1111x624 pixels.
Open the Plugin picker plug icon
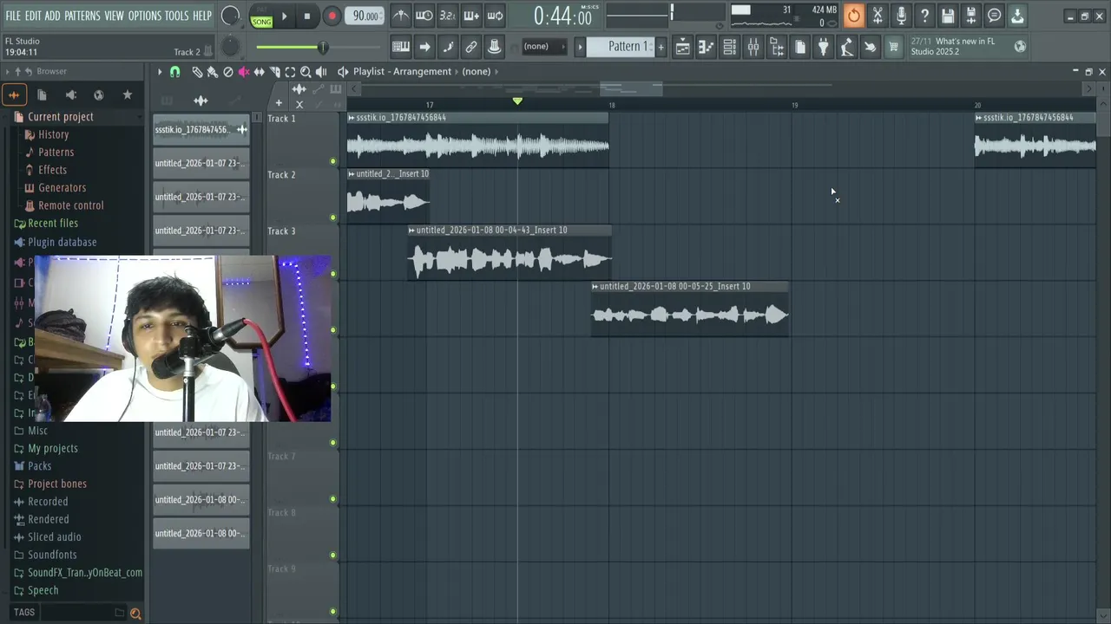[x=823, y=47]
